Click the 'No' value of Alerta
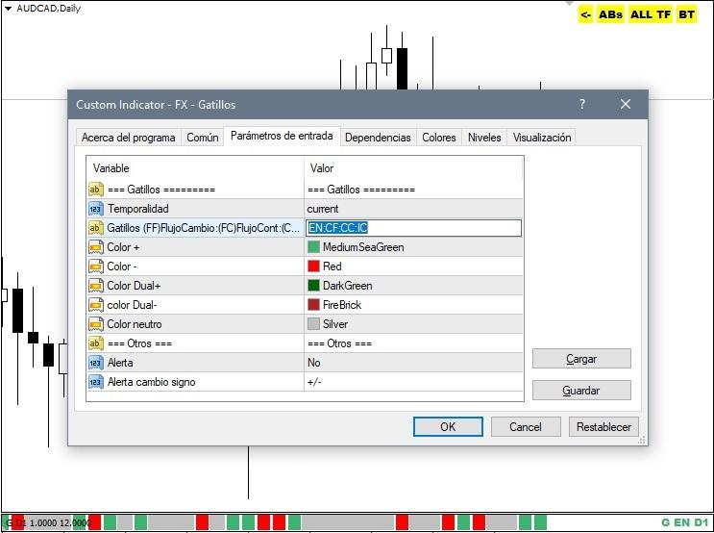The image size is (714, 533). coord(313,363)
